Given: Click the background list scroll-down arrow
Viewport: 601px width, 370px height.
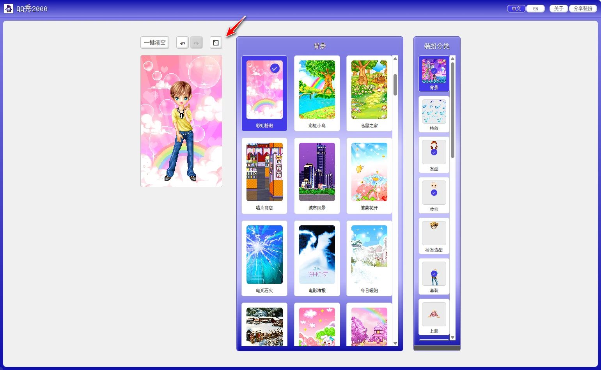Looking at the screenshot, I should coord(395,343).
